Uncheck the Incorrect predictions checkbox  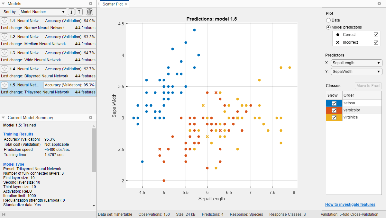pyautogui.click(x=376, y=42)
